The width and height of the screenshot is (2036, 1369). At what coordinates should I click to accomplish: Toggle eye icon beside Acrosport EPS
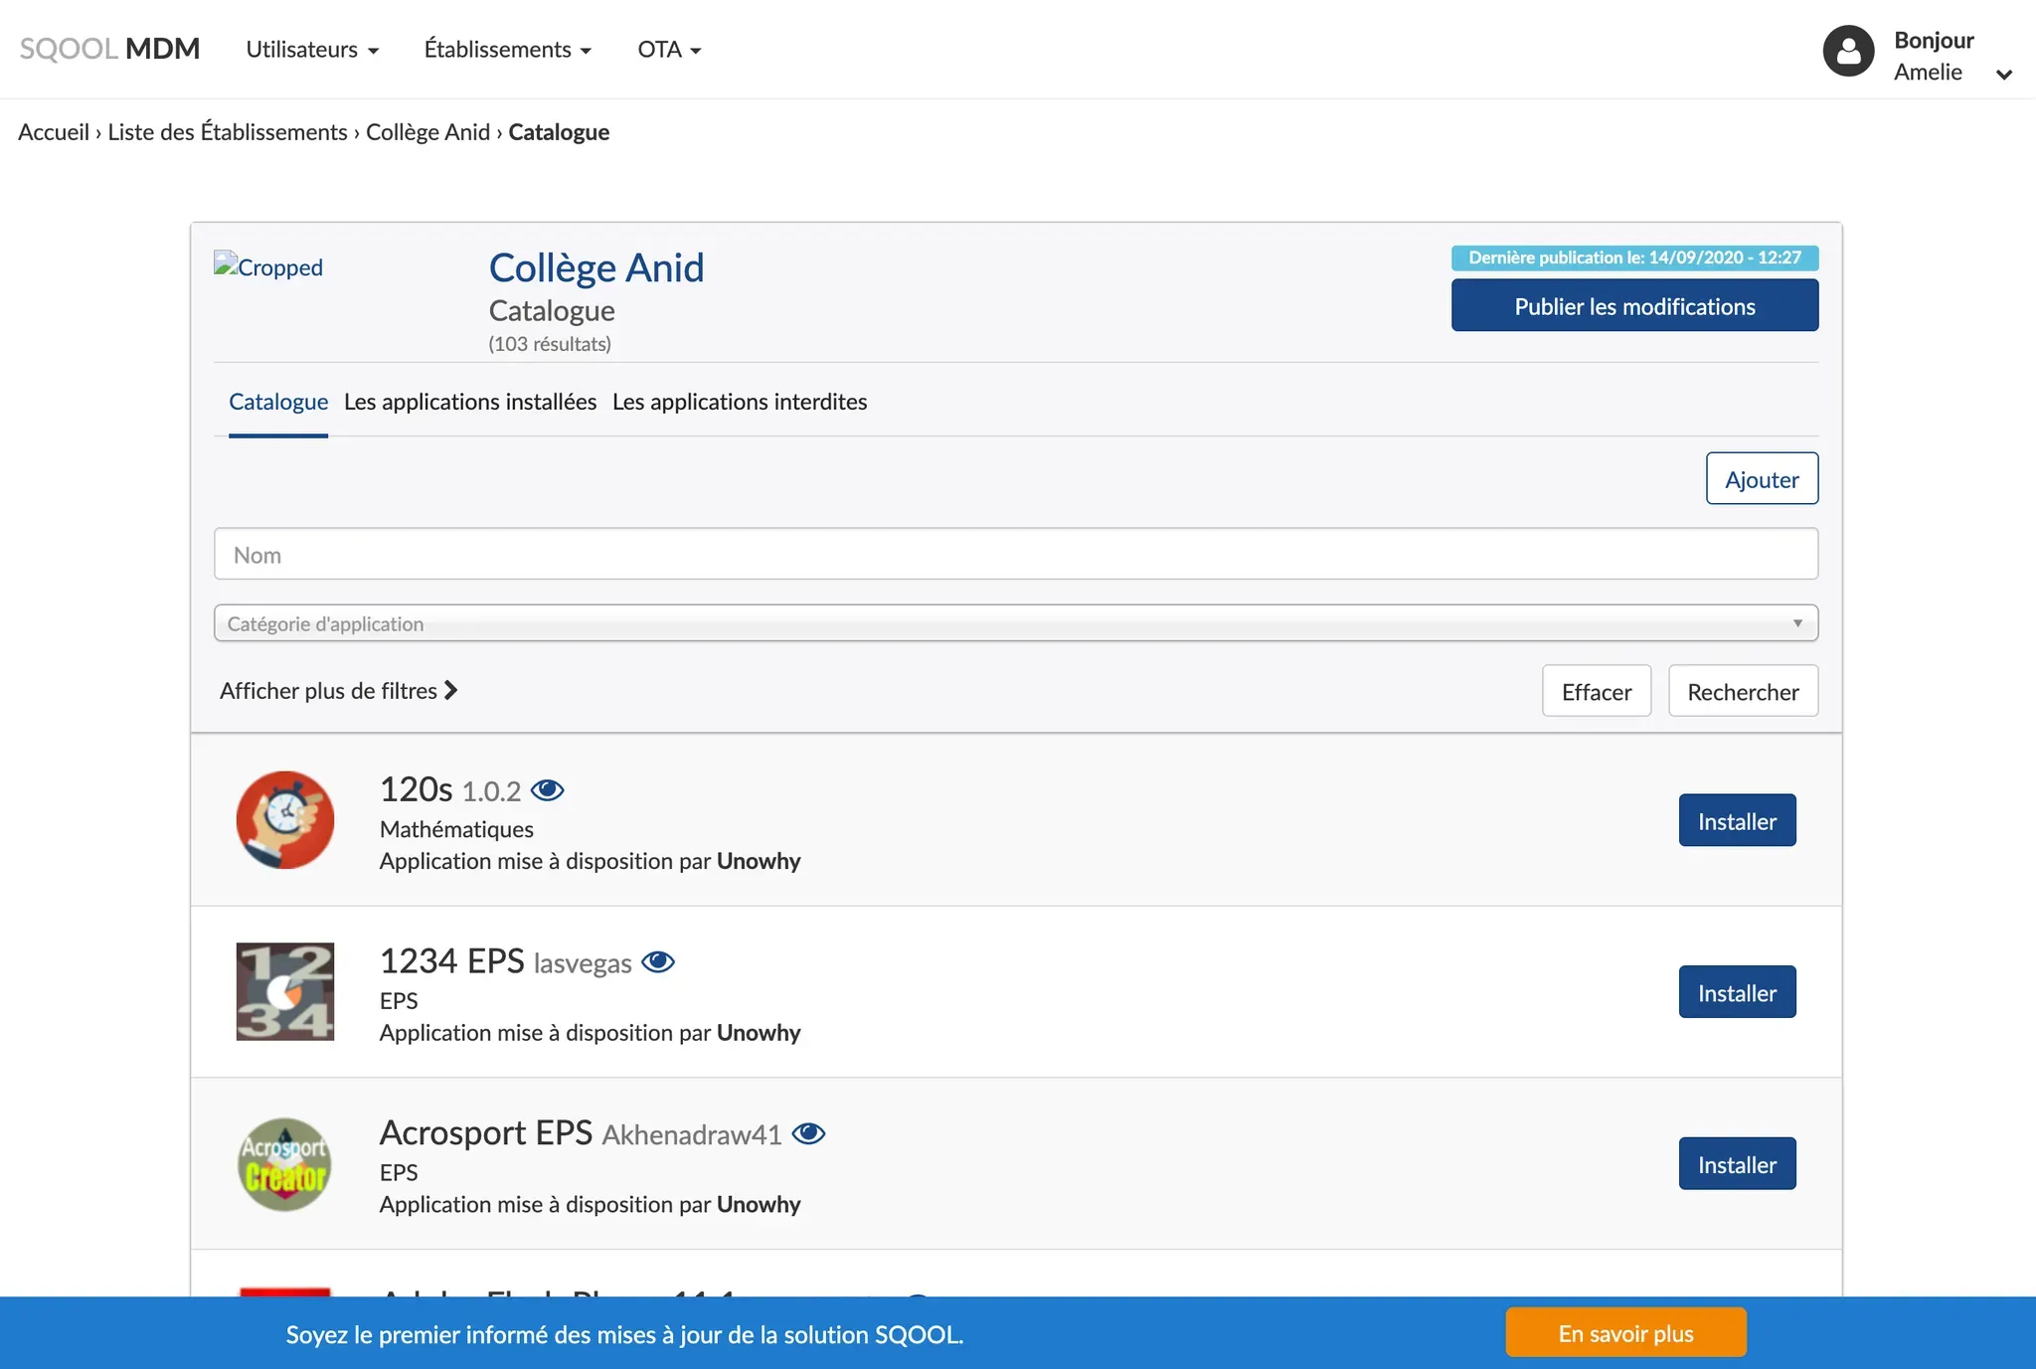click(x=808, y=1133)
